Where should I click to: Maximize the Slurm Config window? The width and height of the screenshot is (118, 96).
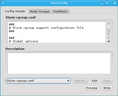pyautogui.click(x=107, y=3)
